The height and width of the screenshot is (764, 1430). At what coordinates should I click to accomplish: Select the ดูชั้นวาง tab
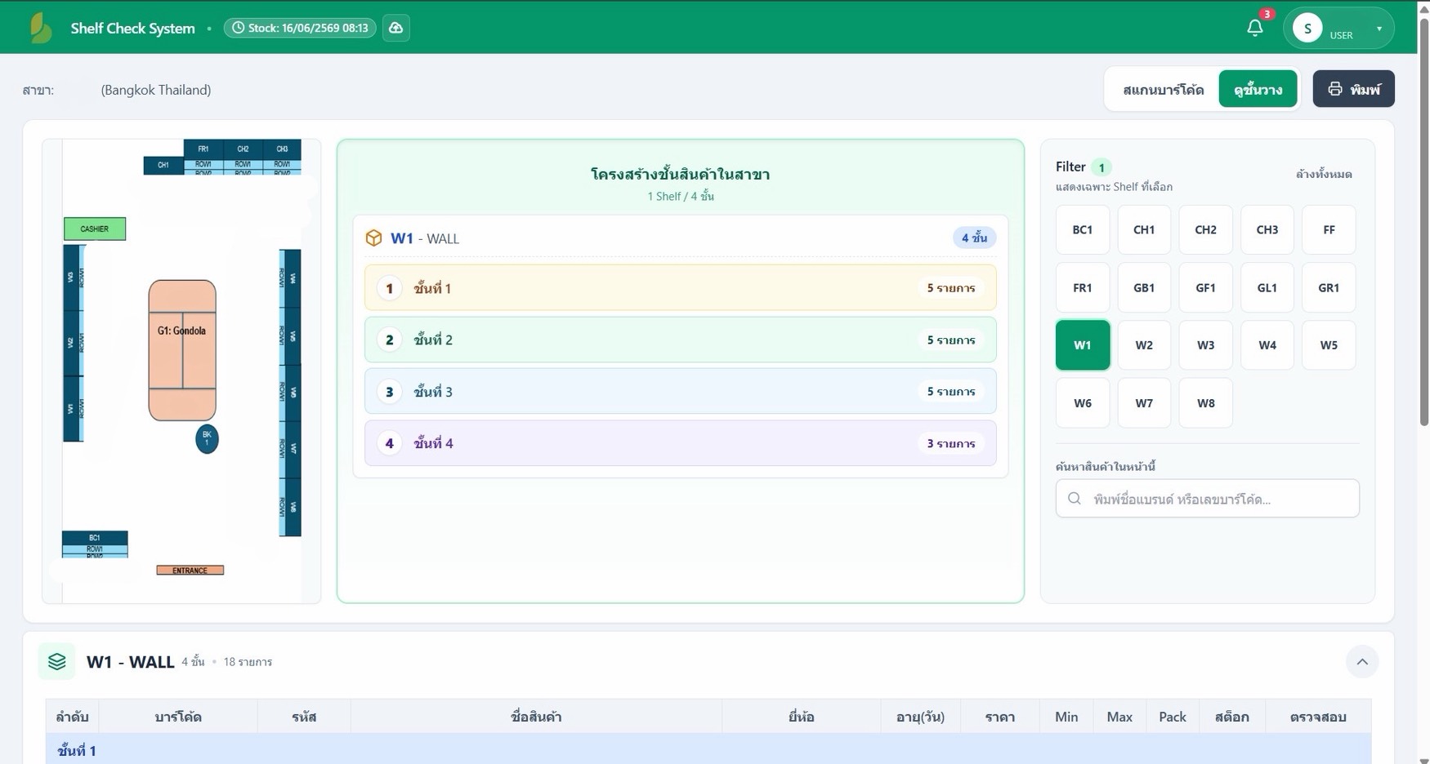point(1258,90)
